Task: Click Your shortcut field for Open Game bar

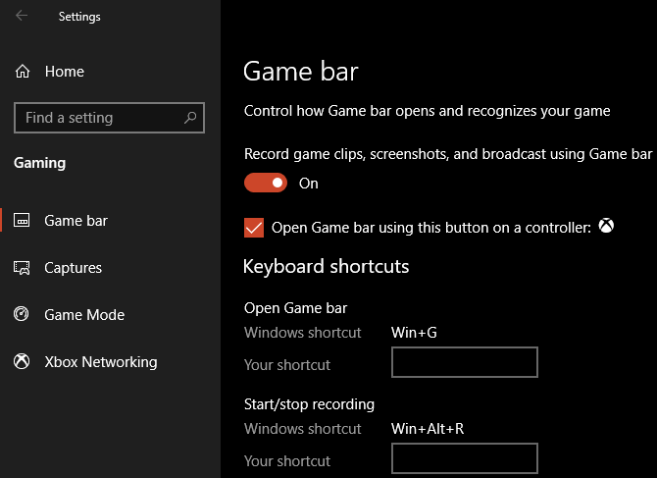Action: [465, 362]
